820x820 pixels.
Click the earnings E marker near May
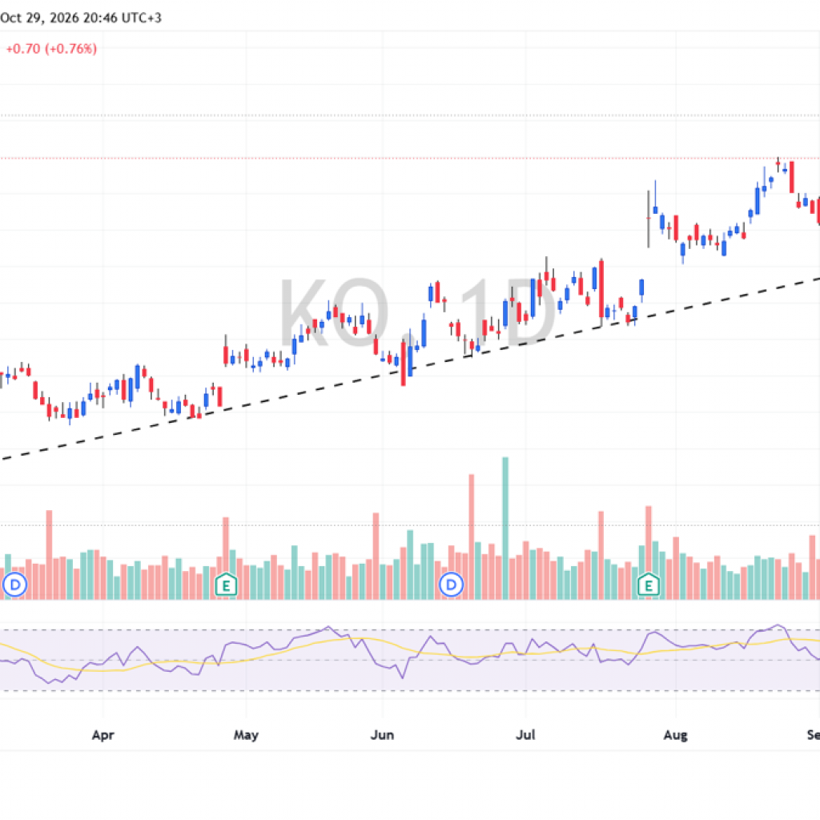click(x=226, y=585)
